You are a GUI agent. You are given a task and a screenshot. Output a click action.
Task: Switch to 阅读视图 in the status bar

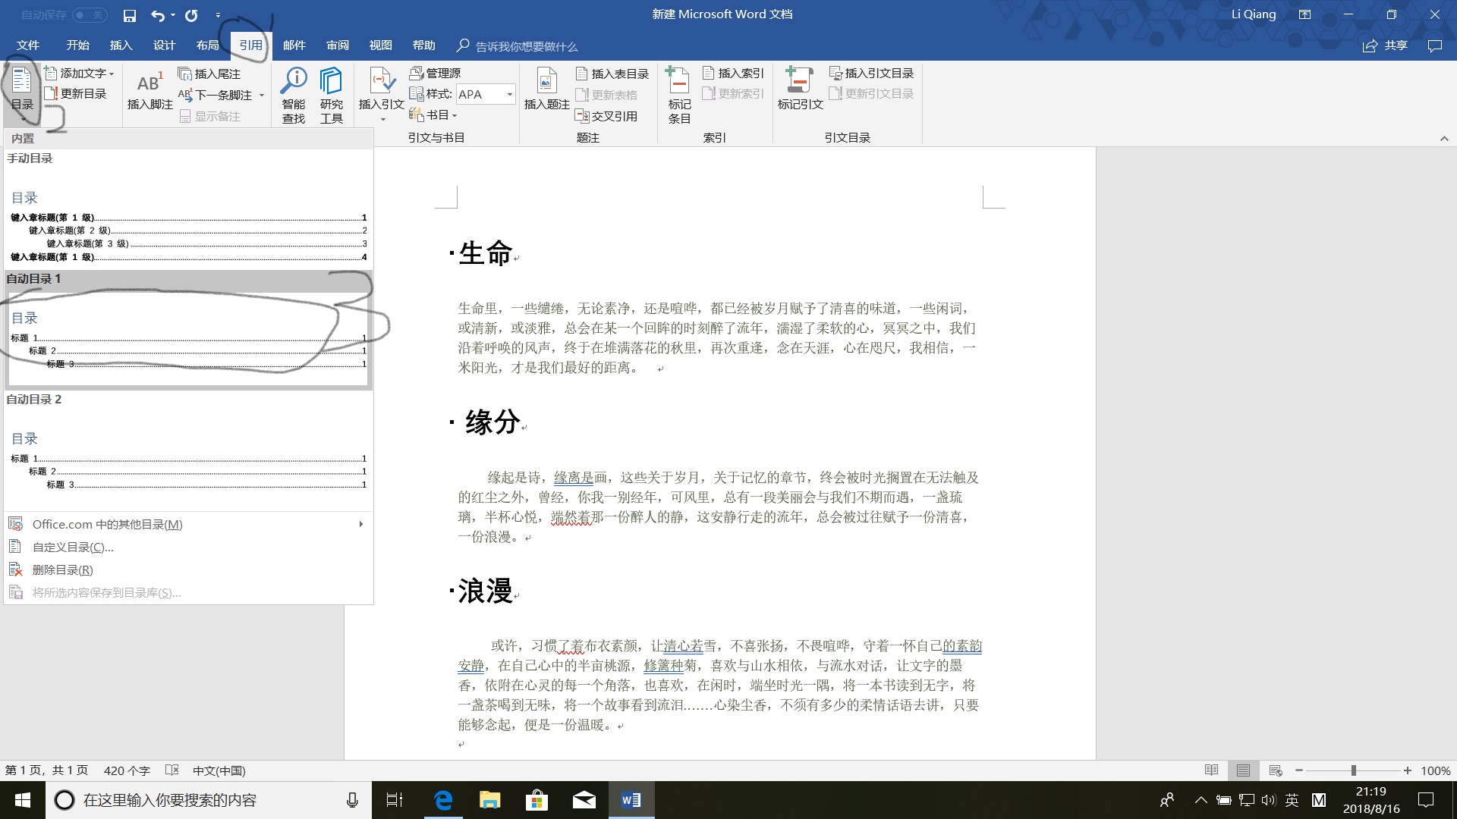(x=1211, y=770)
